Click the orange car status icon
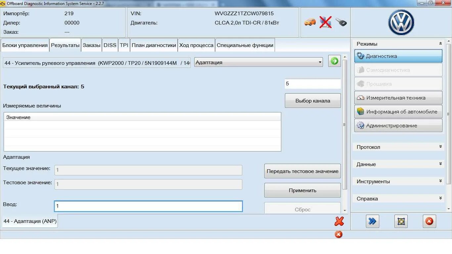Image resolution: width=452 pixels, height=254 pixels. pyautogui.click(x=310, y=22)
